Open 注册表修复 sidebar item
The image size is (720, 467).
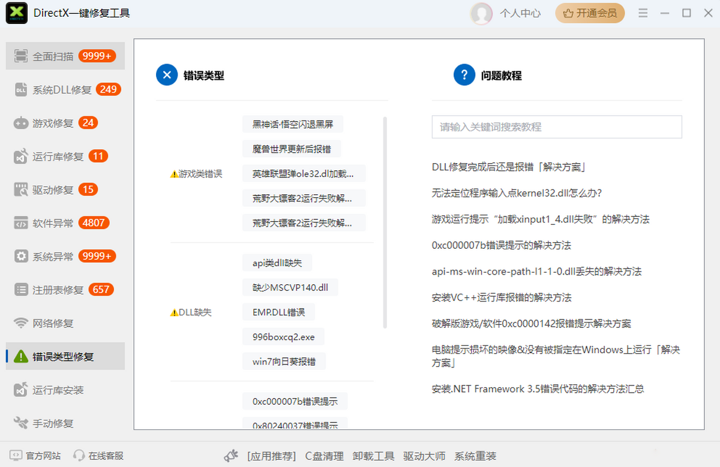[65, 290]
